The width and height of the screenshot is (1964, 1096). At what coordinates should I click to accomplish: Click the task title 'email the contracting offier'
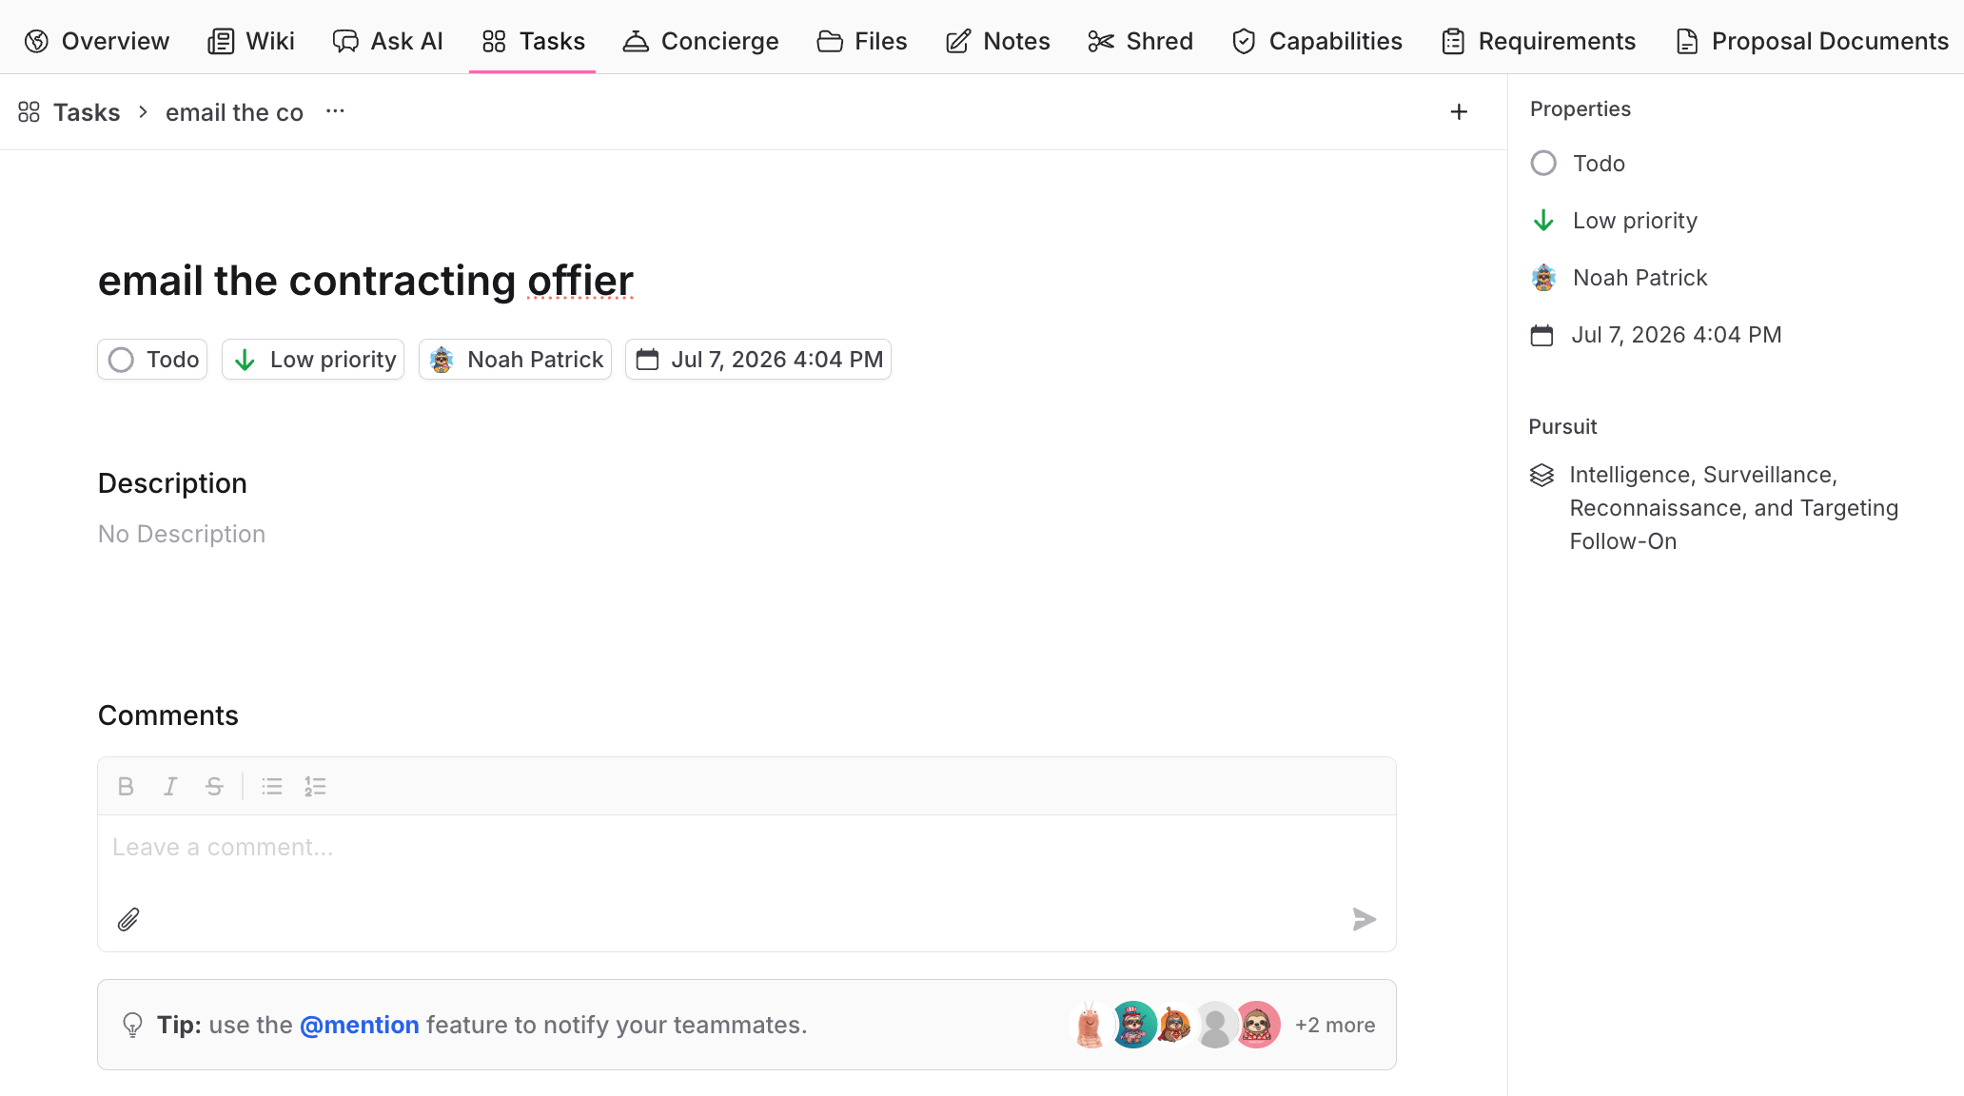click(366, 281)
